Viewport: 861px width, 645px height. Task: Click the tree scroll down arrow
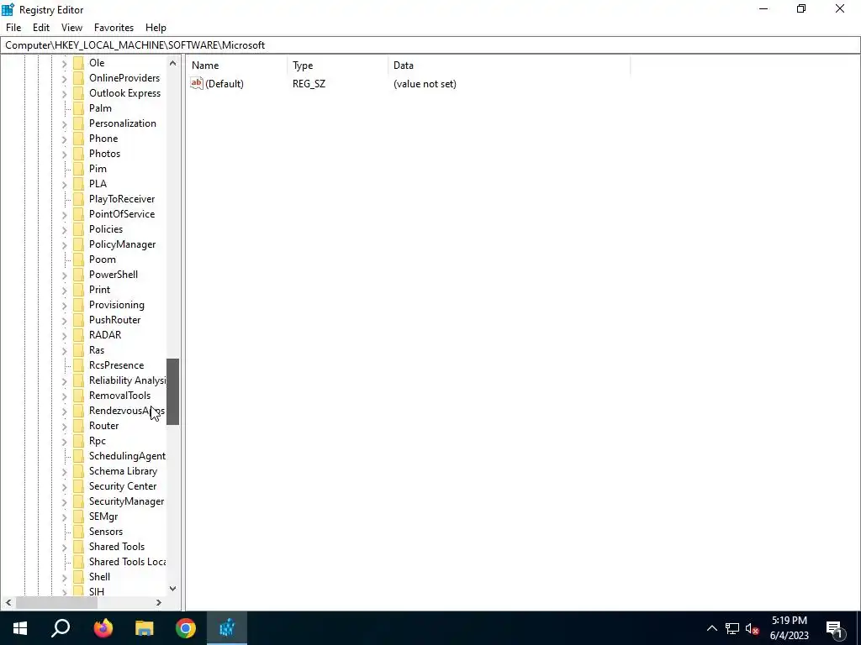[x=173, y=589]
